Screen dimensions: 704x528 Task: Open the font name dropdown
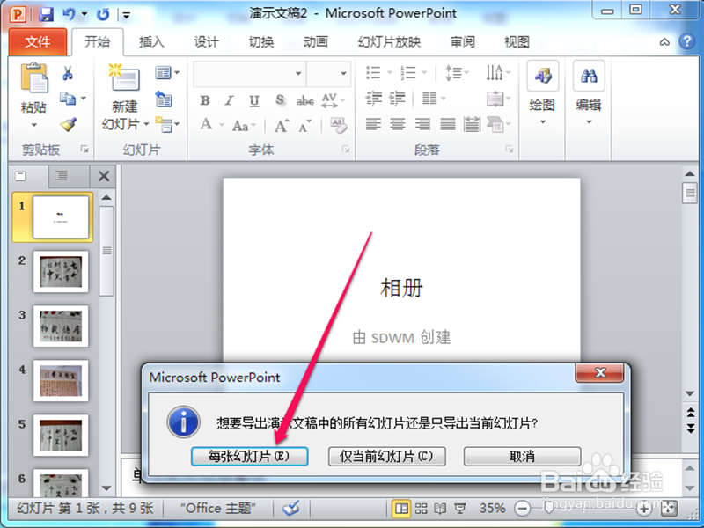tap(298, 73)
